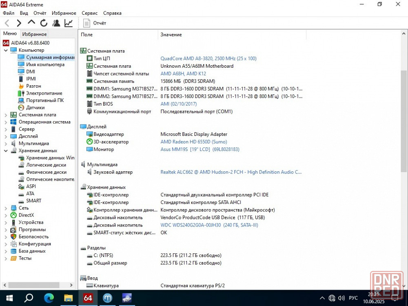Select the Оптические накопители icon

point(21,179)
